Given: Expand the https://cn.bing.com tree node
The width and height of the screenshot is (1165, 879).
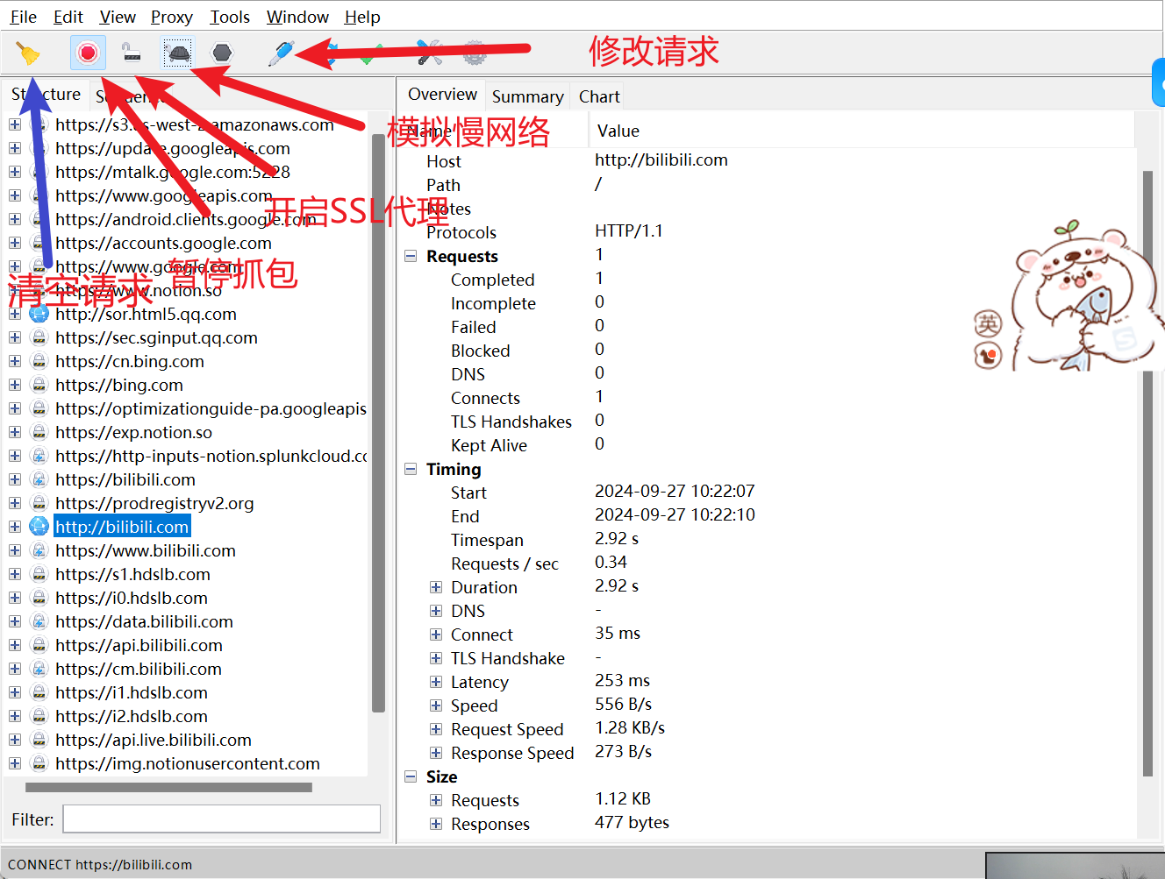Looking at the screenshot, I should tap(15, 361).
